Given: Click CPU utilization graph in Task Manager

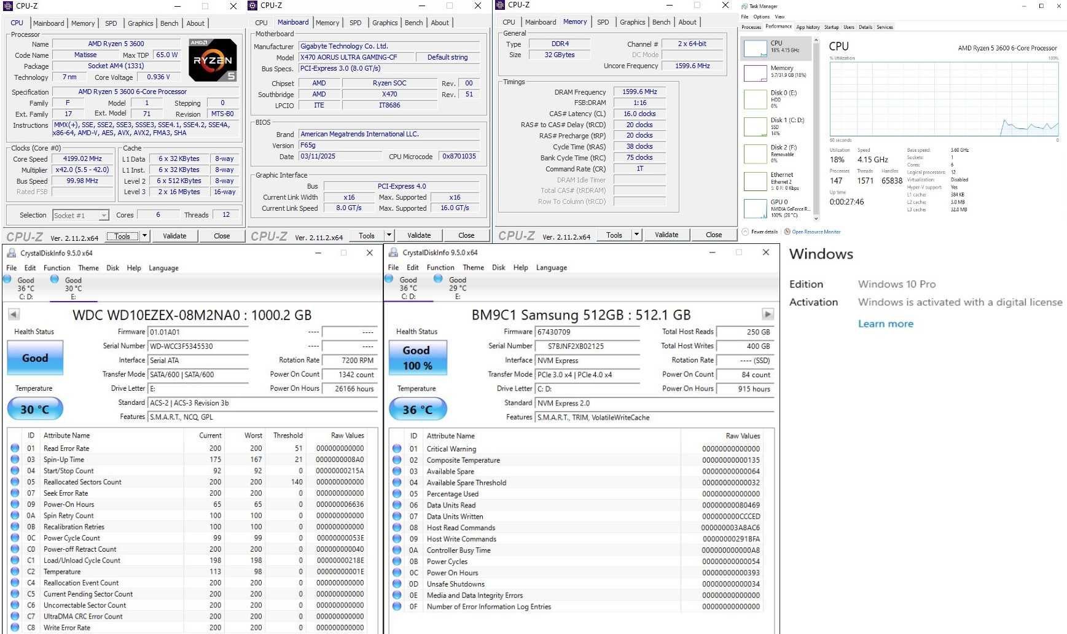Looking at the screenshot, I should [x=944, y=98].
